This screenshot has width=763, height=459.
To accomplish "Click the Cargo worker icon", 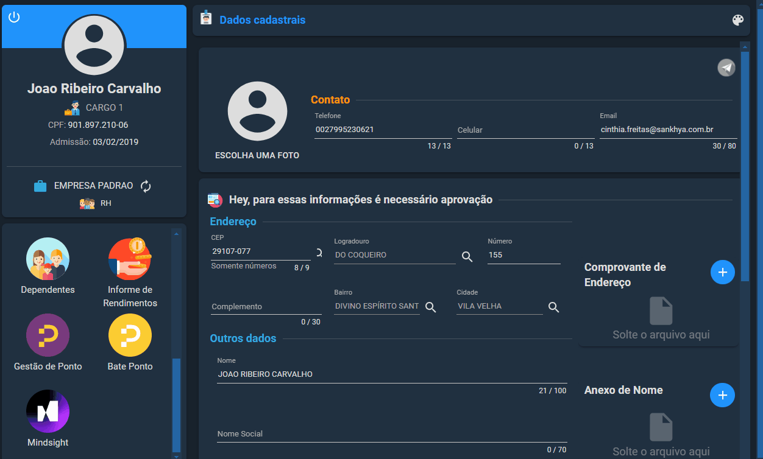I will (72, 108).
